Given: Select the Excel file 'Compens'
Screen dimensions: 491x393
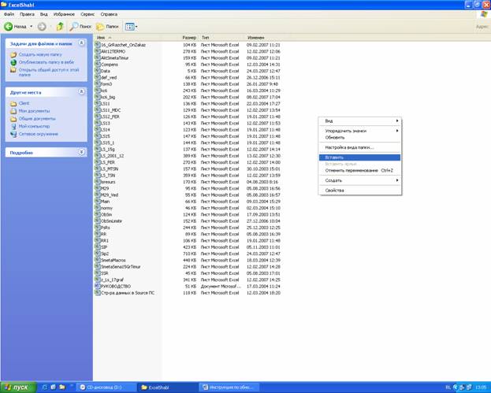Looking at the screenshot, I should [109, 65].
